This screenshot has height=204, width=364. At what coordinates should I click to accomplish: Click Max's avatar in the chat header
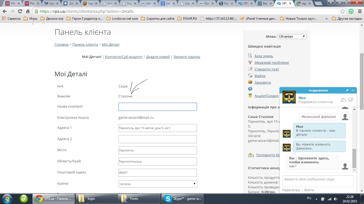coord(289,97)
